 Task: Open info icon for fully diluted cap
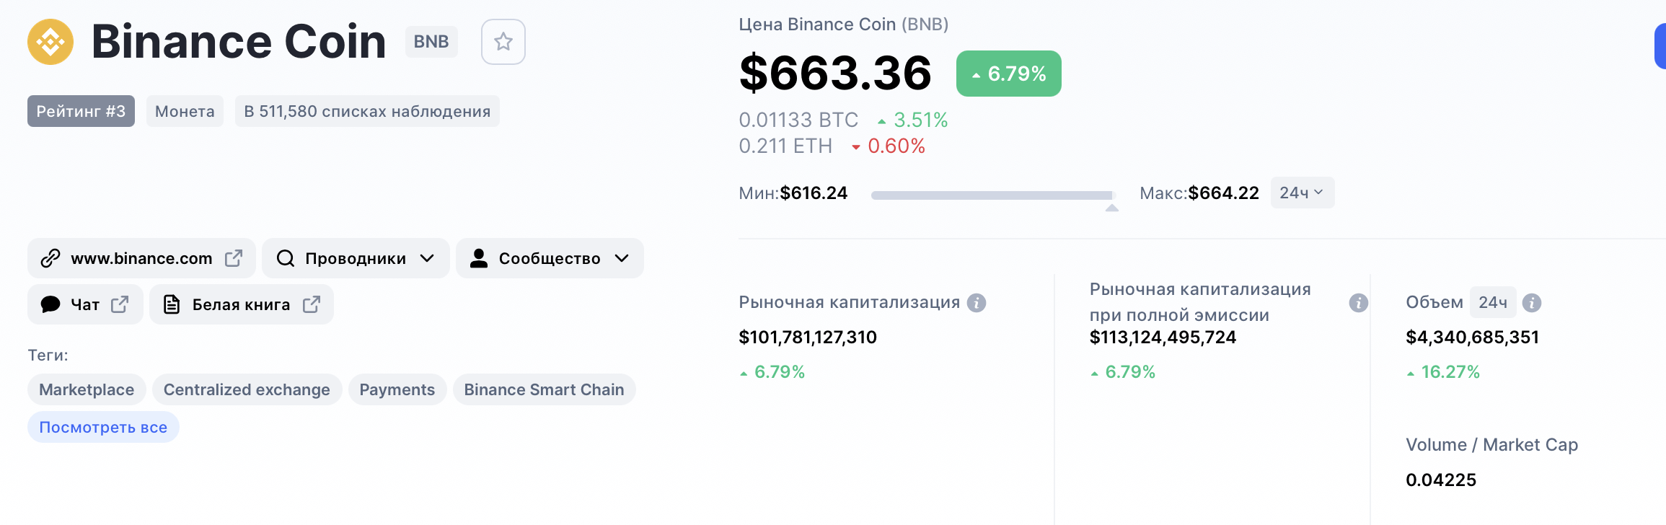click(x=1358, y=303)
